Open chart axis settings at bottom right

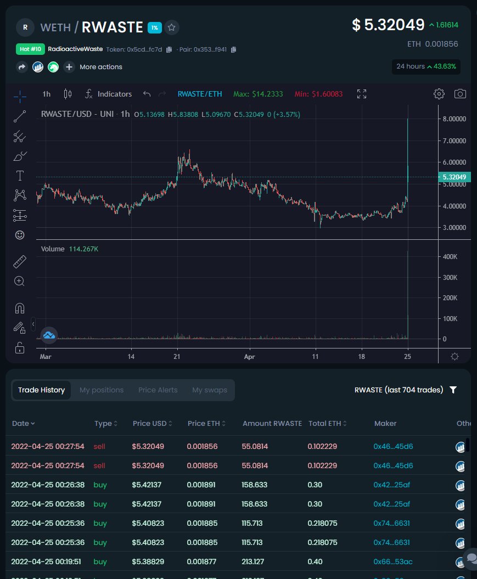455,356
